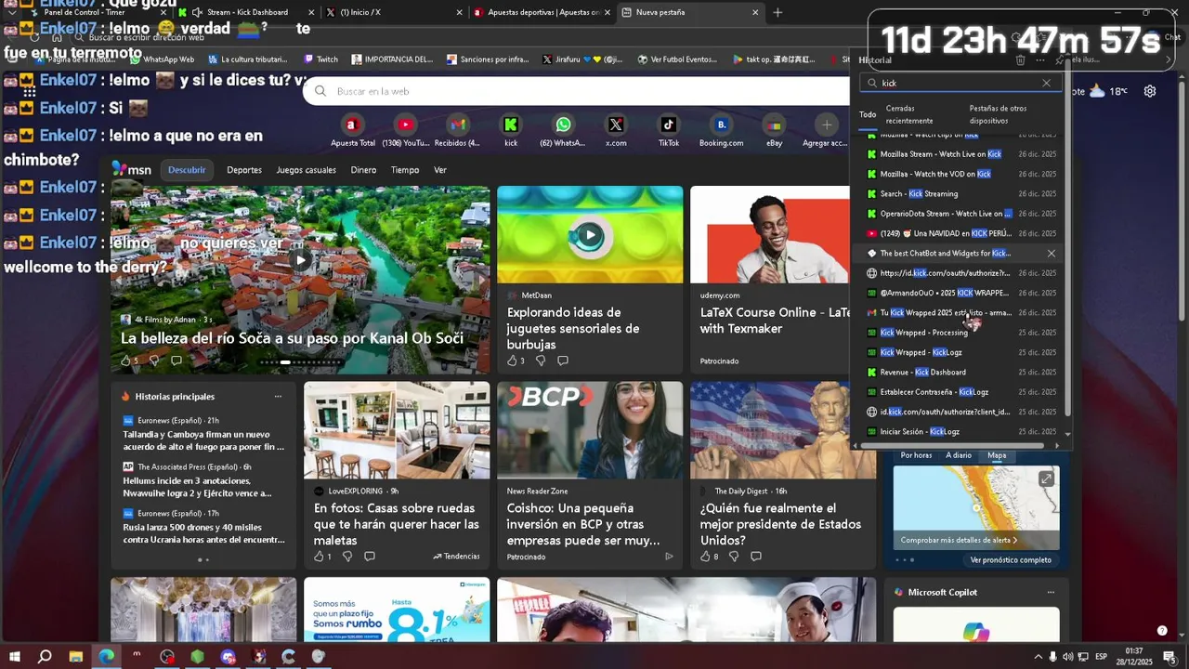Open the Apuesta Total shortcut tile
Image resolution: width=1189 pixels, height=669 pixels.
(x=352, y=131)
